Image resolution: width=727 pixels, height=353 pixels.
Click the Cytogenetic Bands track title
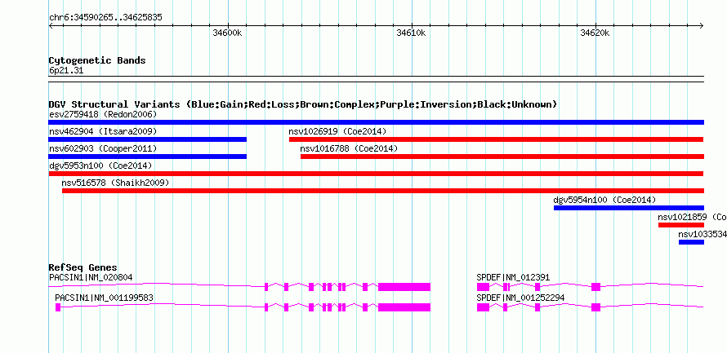coord(97,60)
